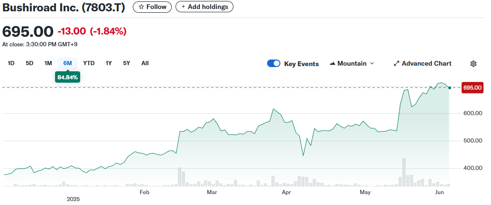The image size is (491, 205).
Task: Select the 6M range tab
Action: click(67, 63)
